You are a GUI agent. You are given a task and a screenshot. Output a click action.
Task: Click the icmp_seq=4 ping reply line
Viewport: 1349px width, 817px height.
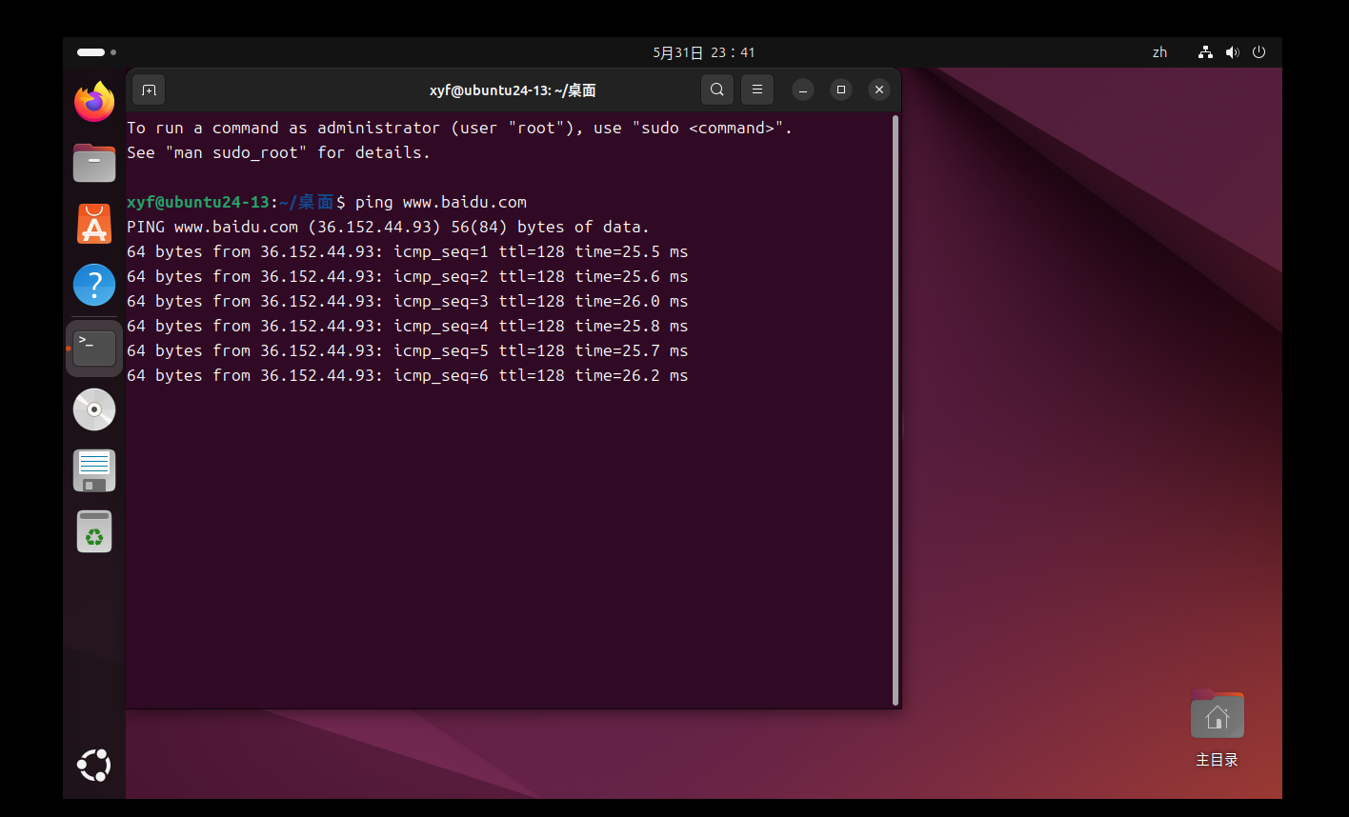click(408, 326)
